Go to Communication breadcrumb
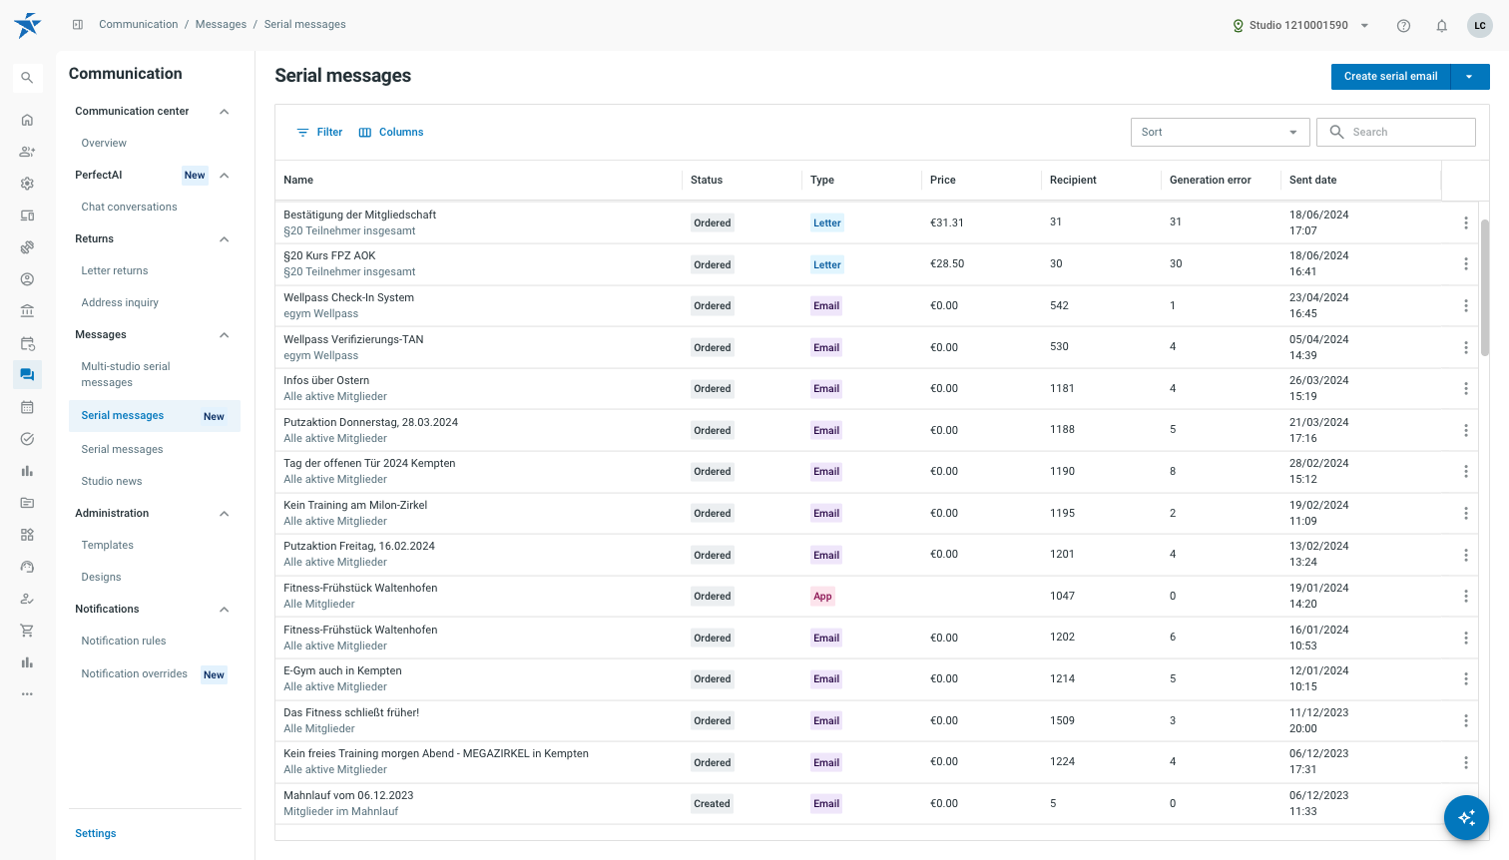This screenshot has height=860, width=1509. click(139, 25)
